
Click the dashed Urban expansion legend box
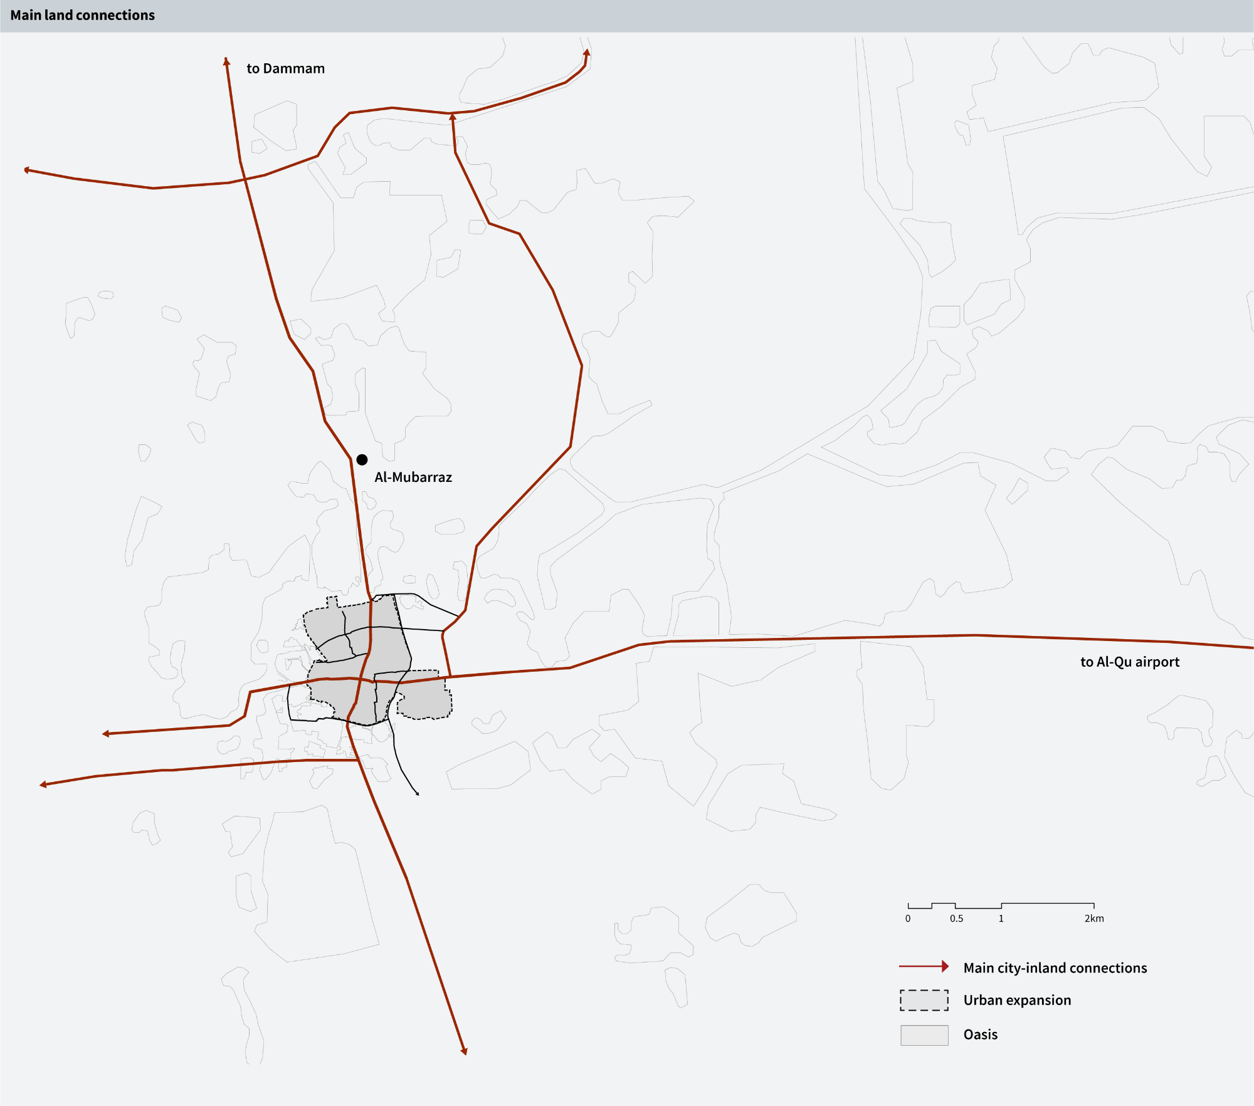point(924,1000)
